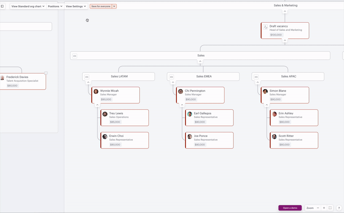Collapse the chevron above the Draft vacancy card

[x=285, y=11]
